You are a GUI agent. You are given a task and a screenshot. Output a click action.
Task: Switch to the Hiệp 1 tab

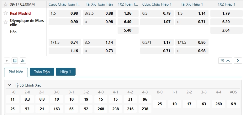click(x=66, y=72)
